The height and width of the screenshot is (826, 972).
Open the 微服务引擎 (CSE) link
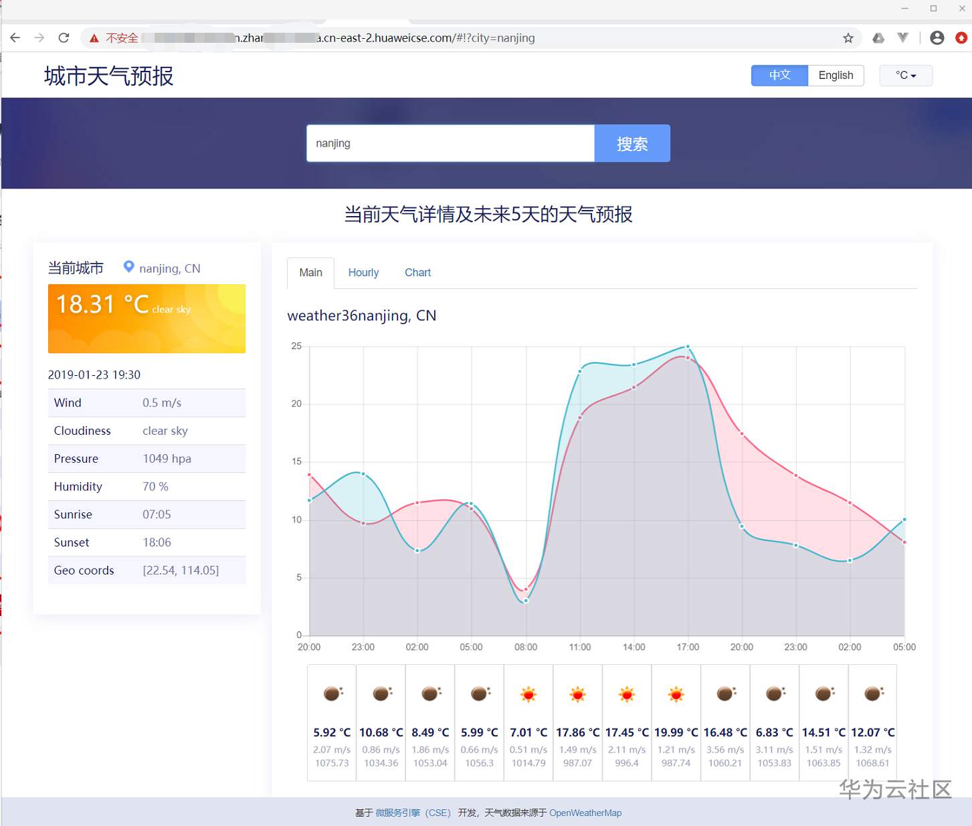click(x=413, y=813)
